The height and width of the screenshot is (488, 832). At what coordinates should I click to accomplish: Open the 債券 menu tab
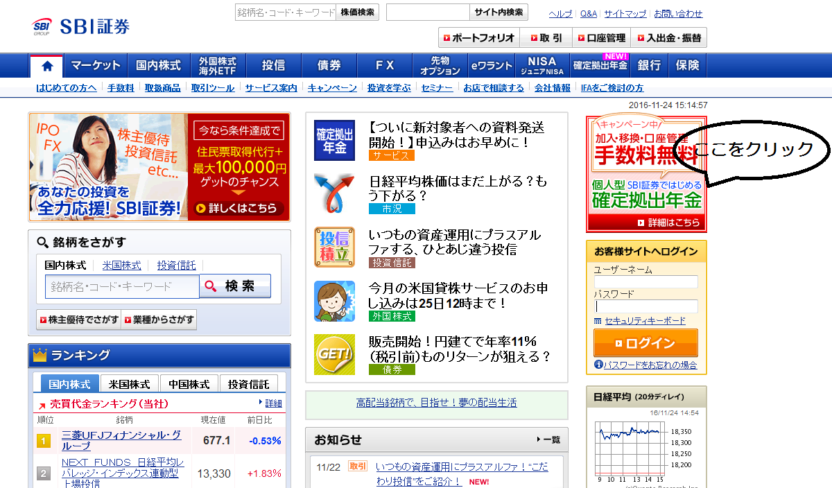coord(329,66)
